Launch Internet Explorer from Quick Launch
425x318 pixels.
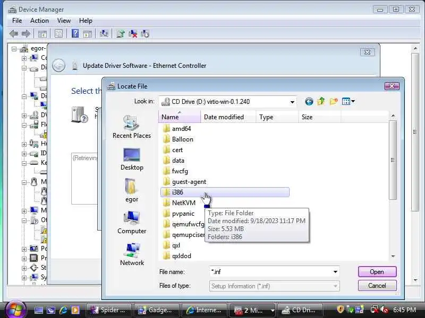(x=63, y=310)
